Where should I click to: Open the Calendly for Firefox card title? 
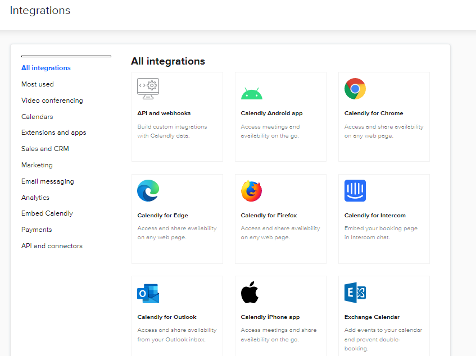tap(269, 215)
